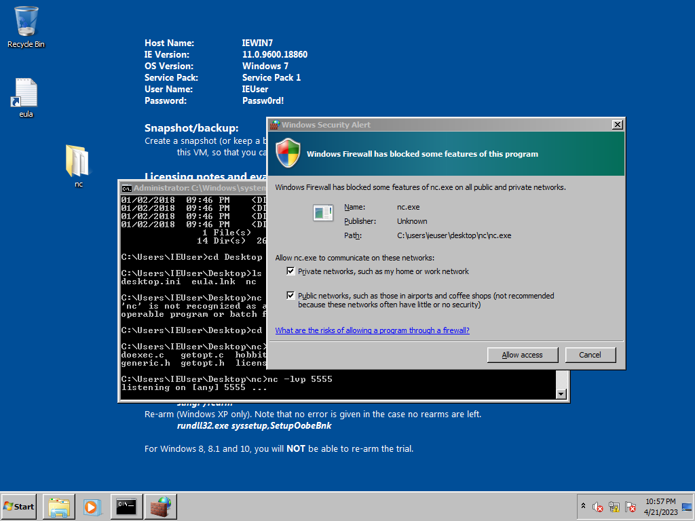Open the command prompt window system menu
Viewport: 695px width, 521px height.
[125, 188]
